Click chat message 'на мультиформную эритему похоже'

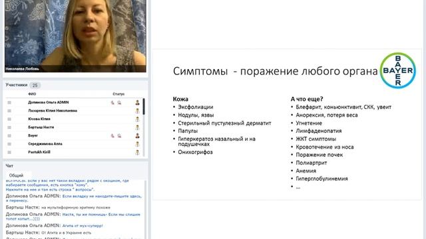click(x=76, y=208)
